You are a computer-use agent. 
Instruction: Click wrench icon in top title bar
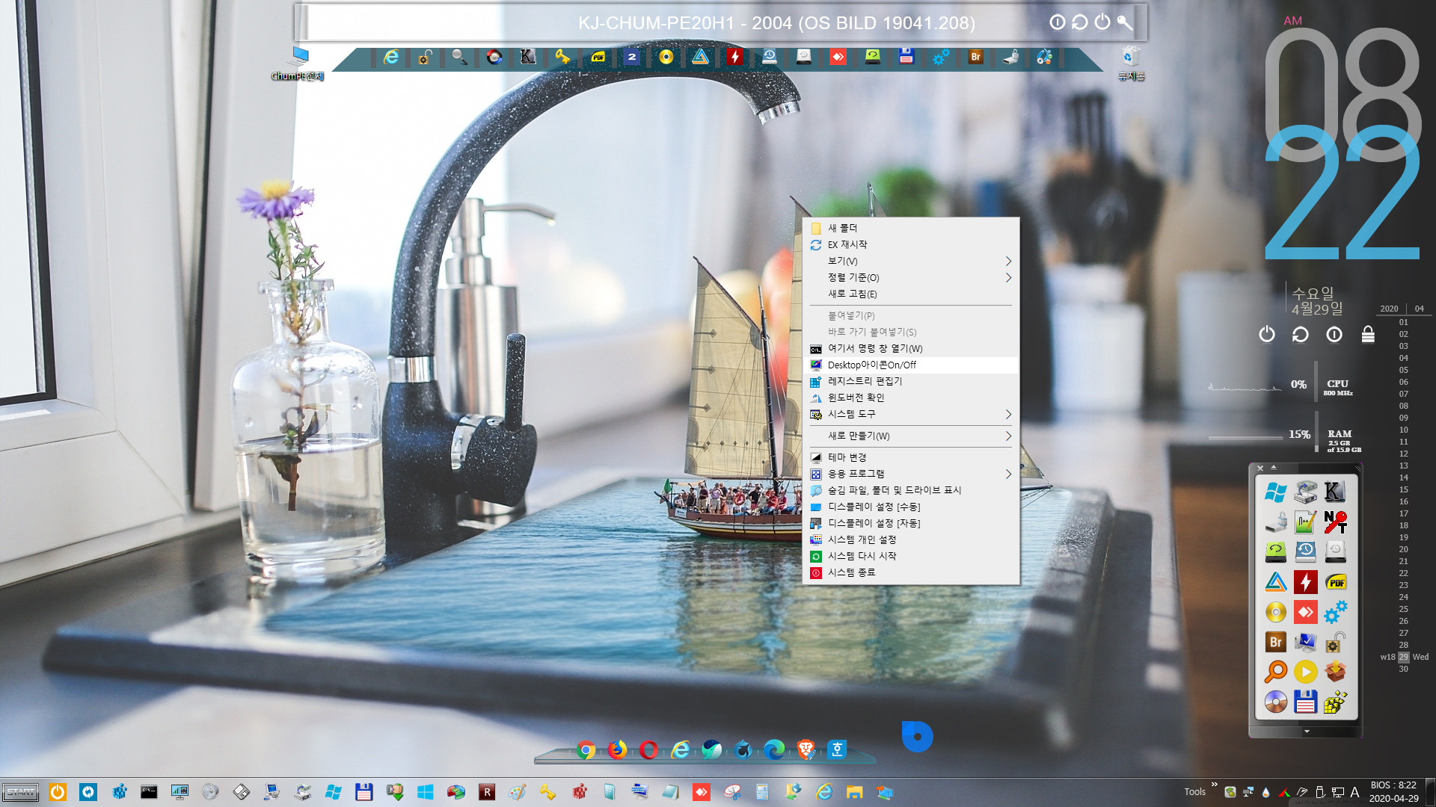1124,22
